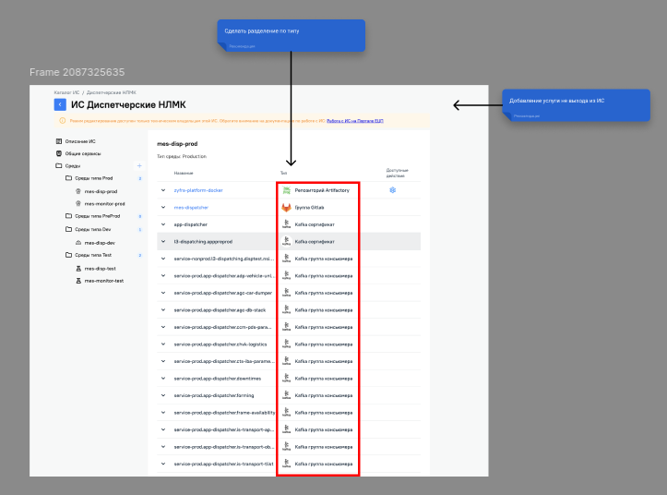Viewport: 667px width, 495px height.
Task: Select mes-monitor-prod in the tree
Action: (103, 203)
